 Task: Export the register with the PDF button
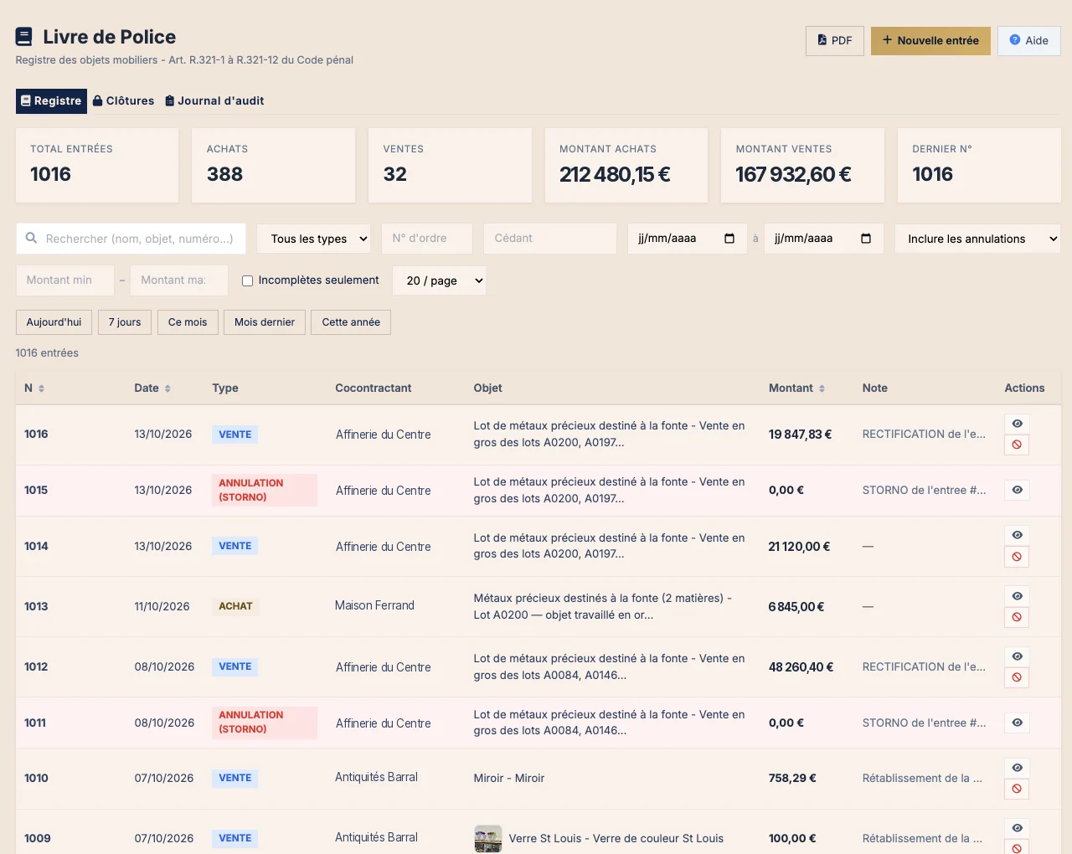[x=835, y=40]
